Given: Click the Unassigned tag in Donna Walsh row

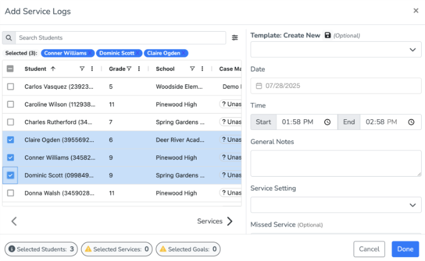Looking at the screenshot, I should click(230, 193).
